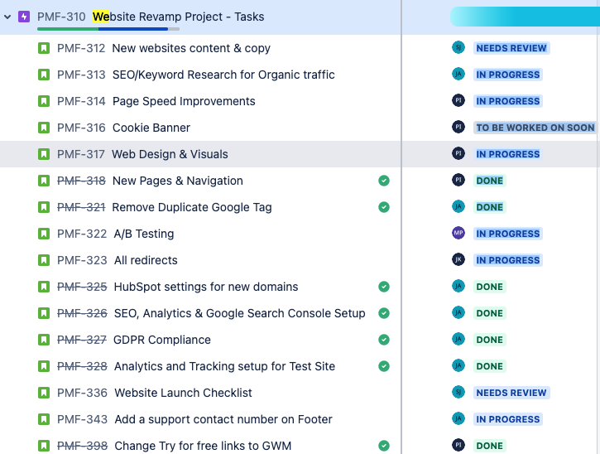Open Needs Review status of PMF-312

coord(511,48)
